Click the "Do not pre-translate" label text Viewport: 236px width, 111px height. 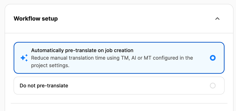(x=44, y=86)
